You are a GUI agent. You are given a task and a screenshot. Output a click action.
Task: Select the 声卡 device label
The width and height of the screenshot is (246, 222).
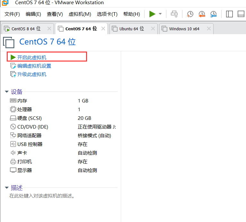tap(22, 153)
